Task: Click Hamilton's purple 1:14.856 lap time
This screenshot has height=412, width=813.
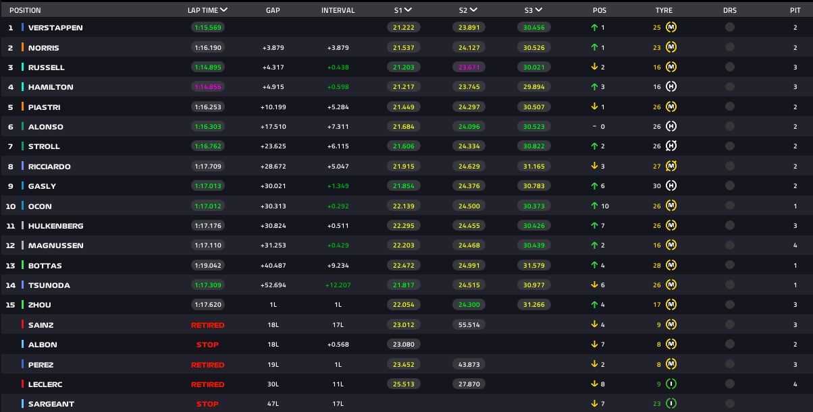Action: [207, 87]
